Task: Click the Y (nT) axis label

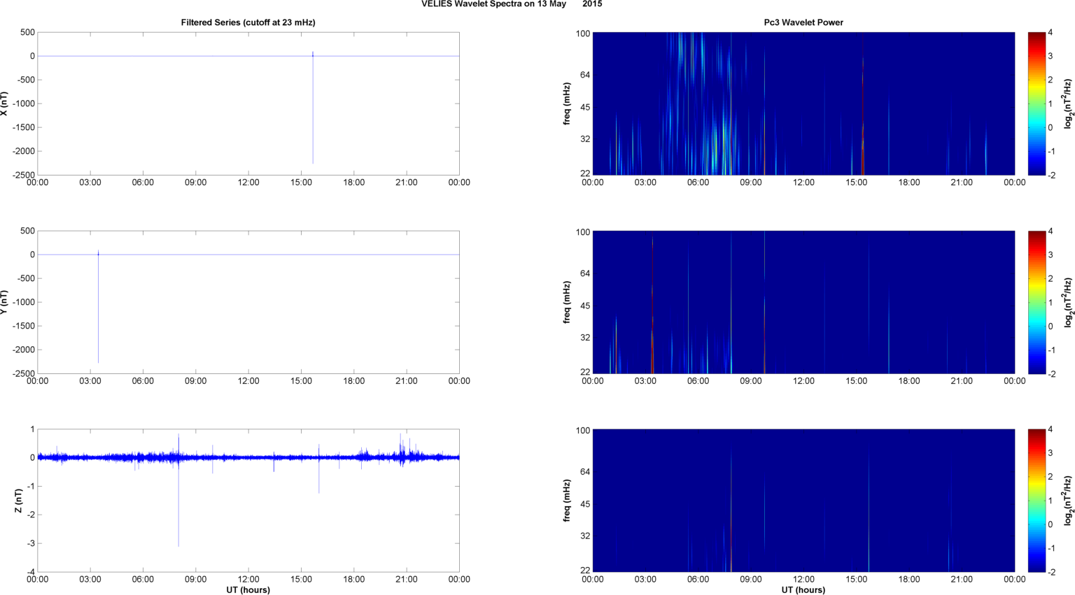Action: [x=5, y=302]
